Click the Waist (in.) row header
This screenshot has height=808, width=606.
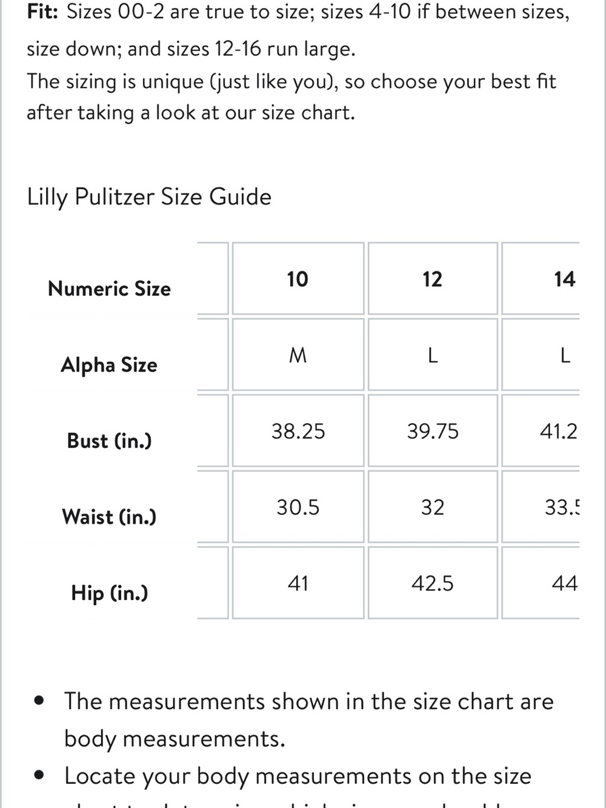(x=109, y=517)
